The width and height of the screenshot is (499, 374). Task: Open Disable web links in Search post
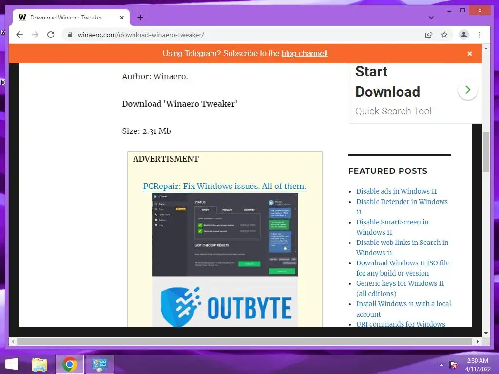(x=402, y=247)
